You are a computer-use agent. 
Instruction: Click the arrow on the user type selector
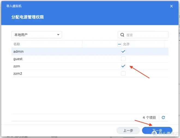tap(58, 35)
